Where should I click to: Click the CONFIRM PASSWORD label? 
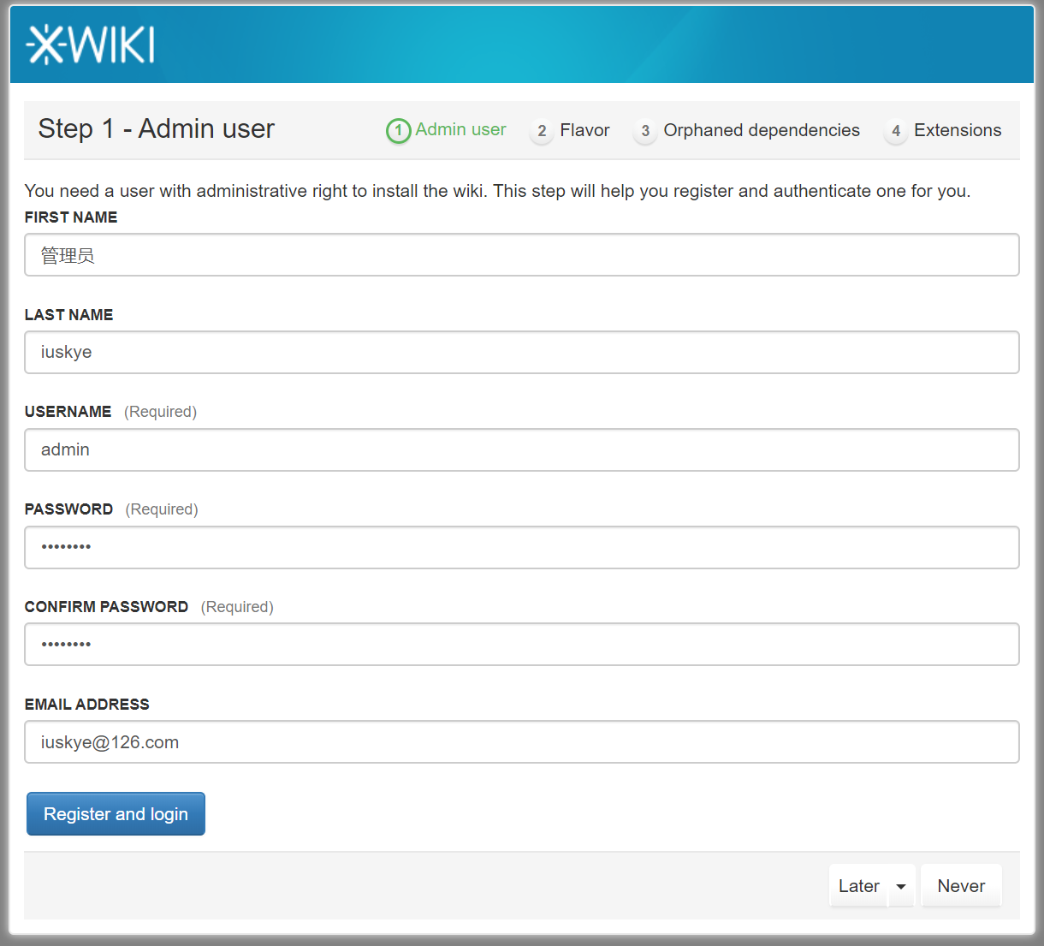tap(106, 607)
